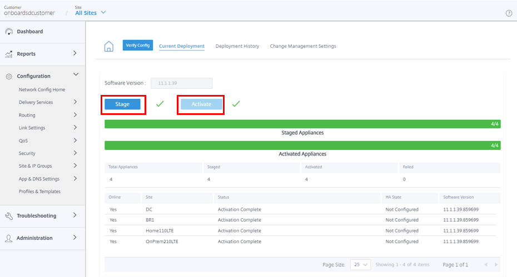The width and height of the screenshot is (517, 277).
Task: Expand Link Settings submenu arrow
Action: coord(75,128)
